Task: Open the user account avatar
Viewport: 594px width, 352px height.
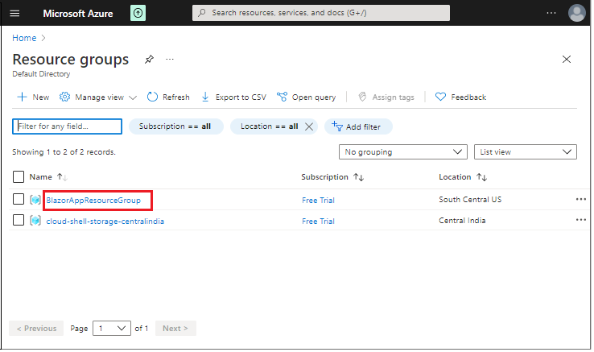Action: click(576, 13)
